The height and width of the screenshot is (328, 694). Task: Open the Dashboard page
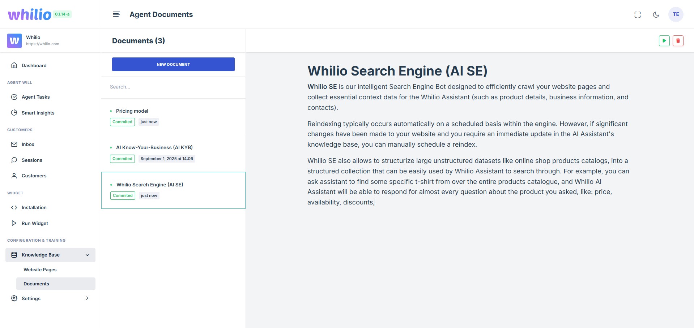coord(34,65)
